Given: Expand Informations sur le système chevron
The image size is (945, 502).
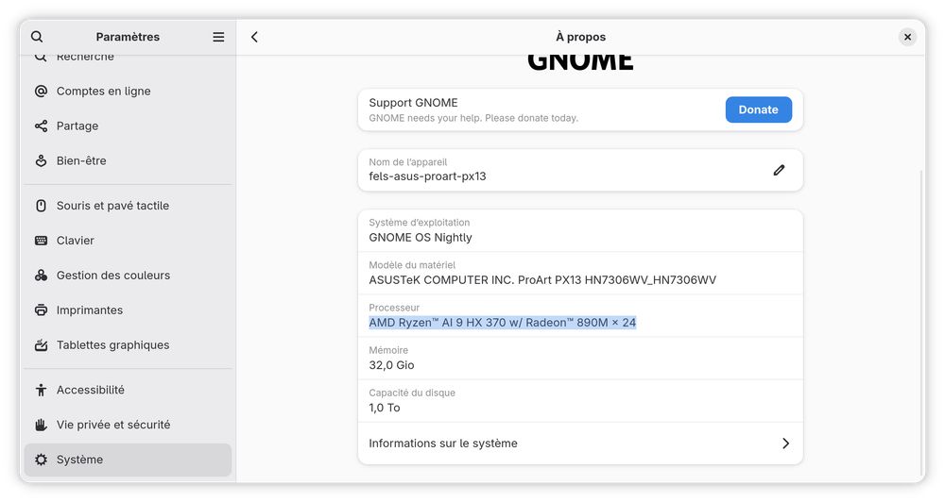Looking at the screenshot, I should (785, 443).
